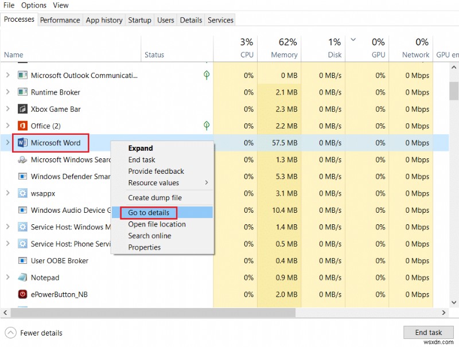Expand the Microsoft Word process tree
This screenshot has width=459, height=347.
coord(8,143)
